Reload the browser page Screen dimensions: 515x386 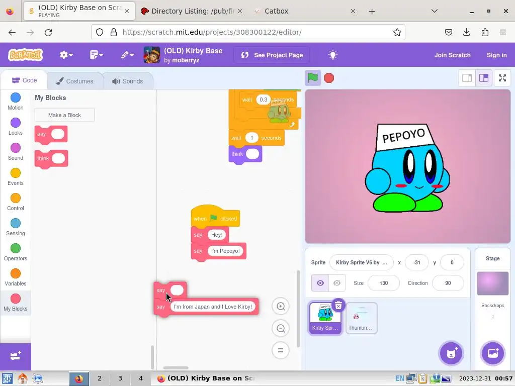(48, 32)
